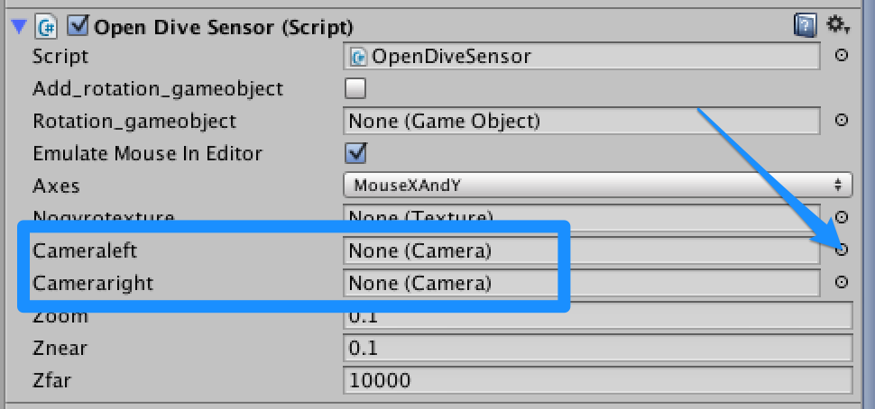Uncheck Emulate Mouse In Editor
The image size is (875, 409).
click(355, 152)
